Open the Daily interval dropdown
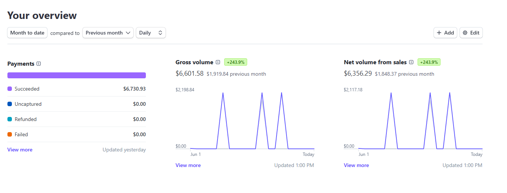Viewport: 507px width, 193px height. 151,33
